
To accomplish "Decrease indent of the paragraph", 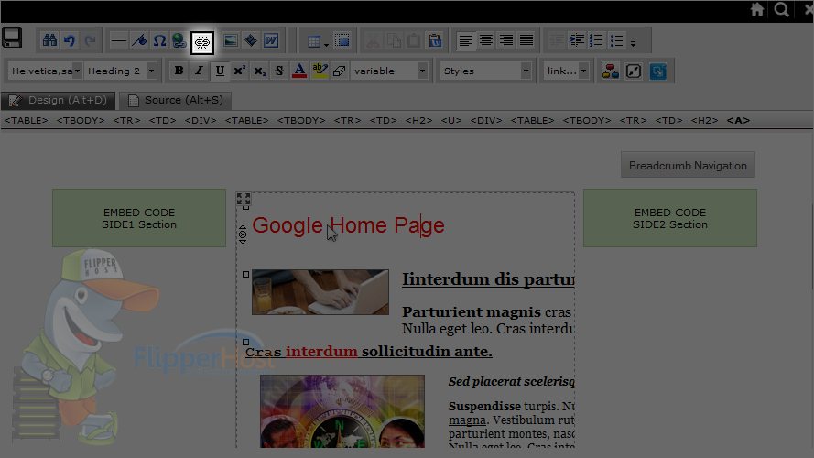I will pyautogui.click(x=557, y=40).
